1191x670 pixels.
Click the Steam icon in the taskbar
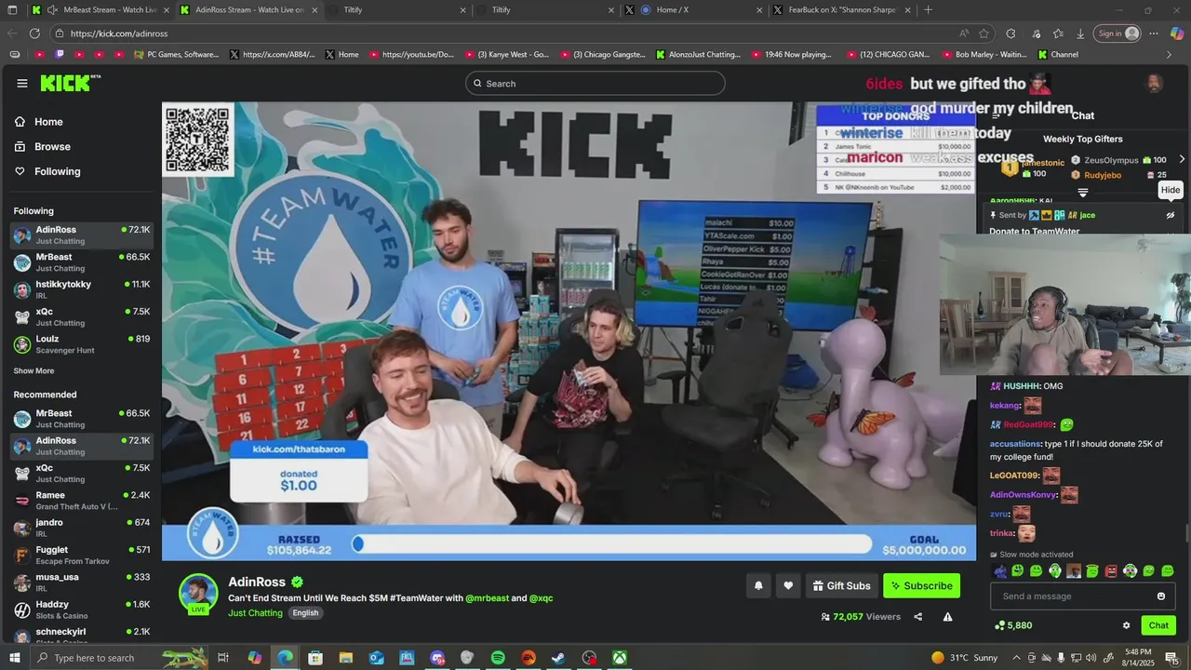click(x=558, y=658)
